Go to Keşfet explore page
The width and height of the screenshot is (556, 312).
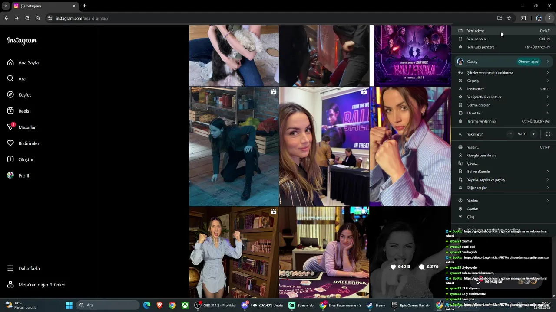tap(19, 95)
